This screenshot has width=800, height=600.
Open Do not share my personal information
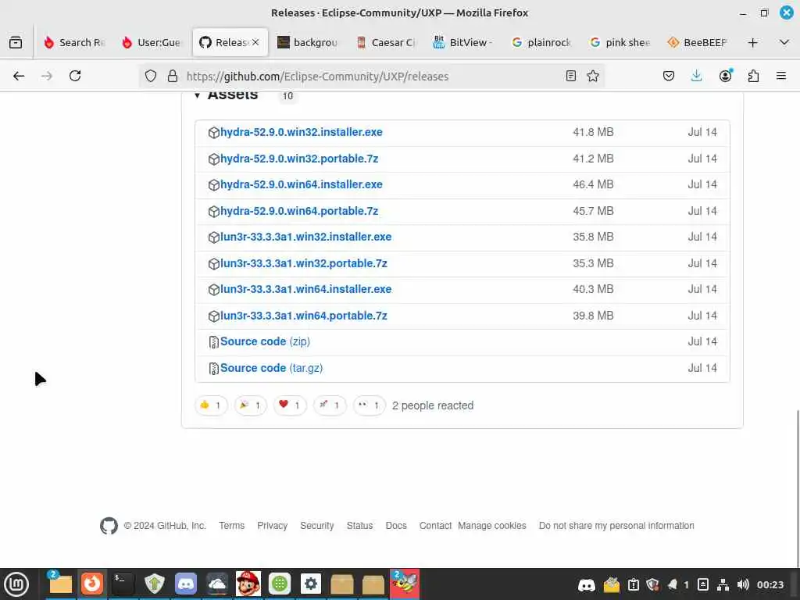coord(616,526)
